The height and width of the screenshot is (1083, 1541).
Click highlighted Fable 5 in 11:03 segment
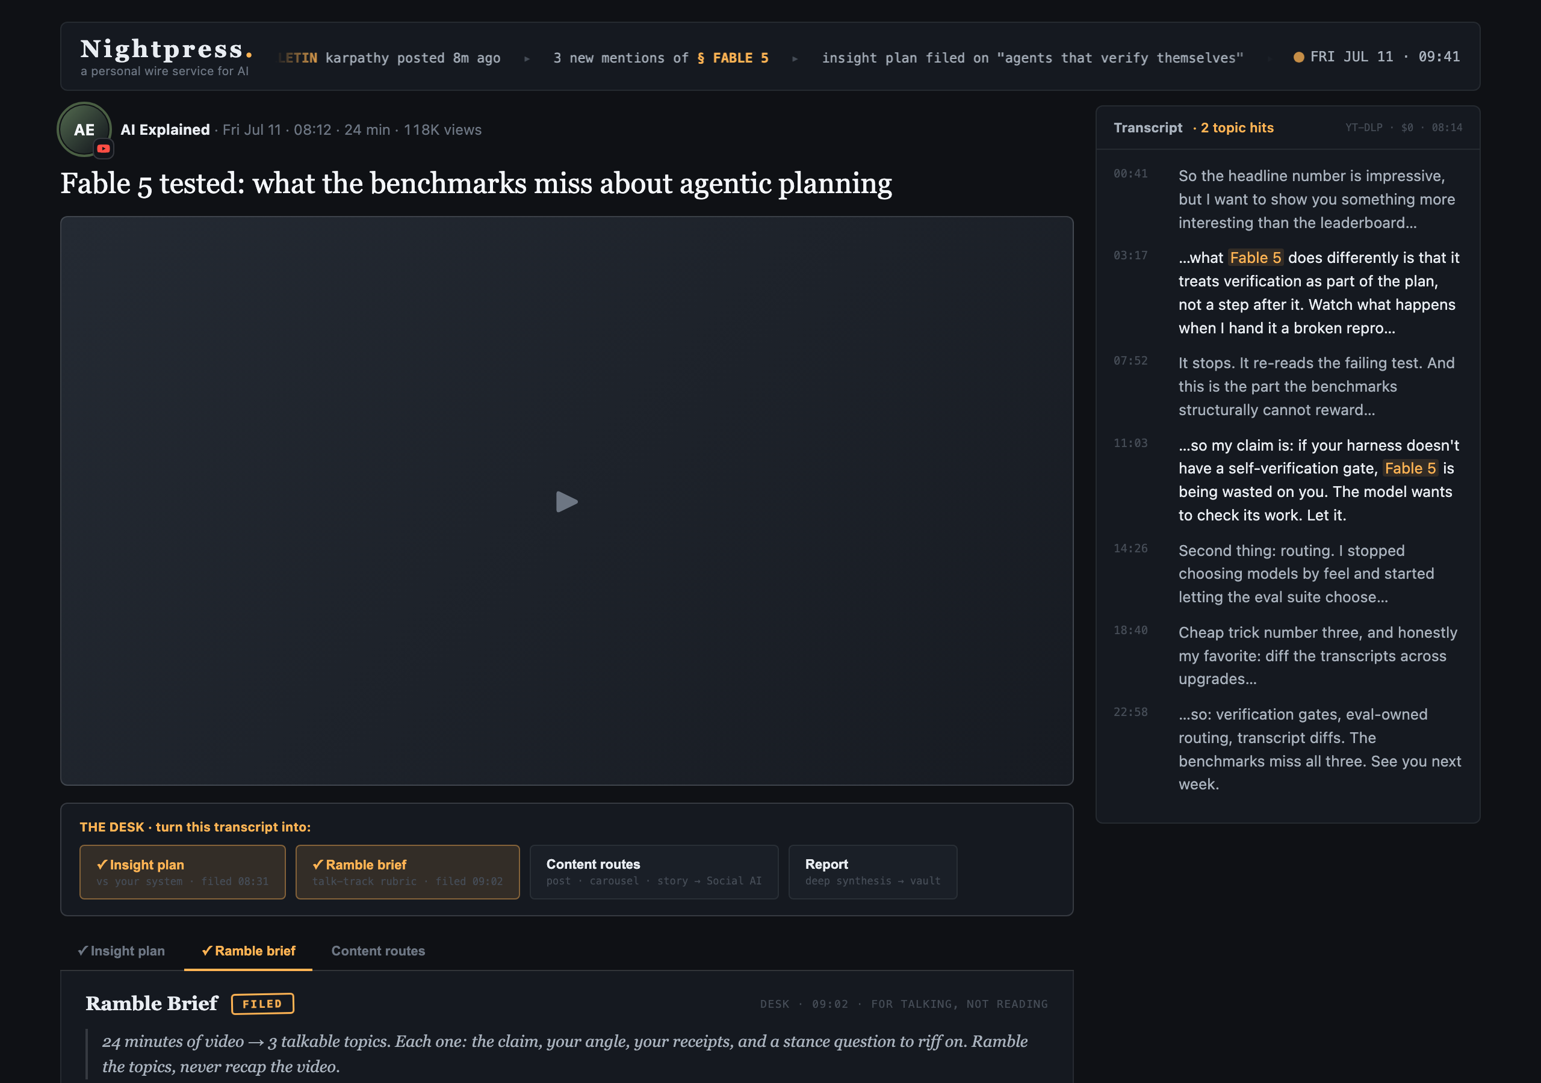(1410, 468)
